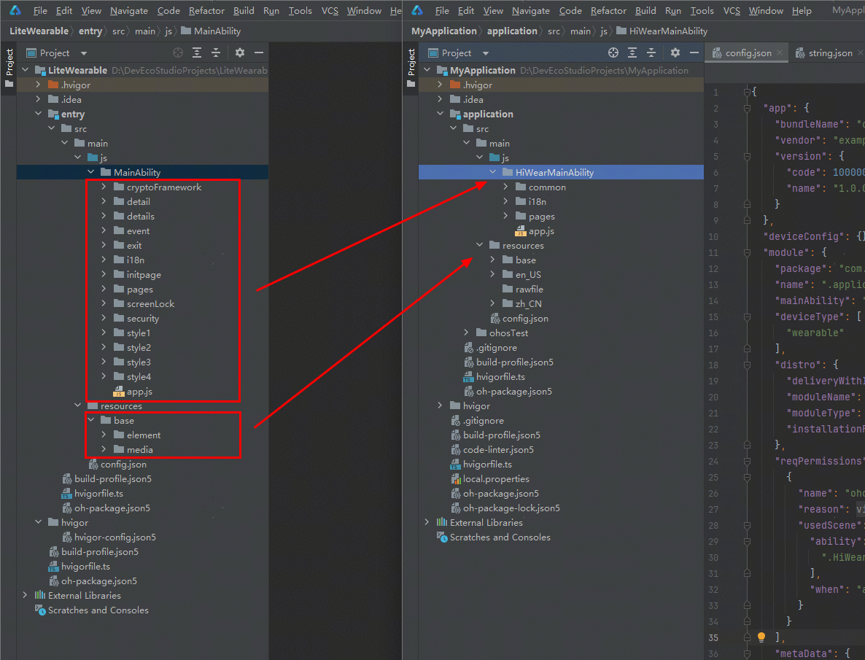Screen dimensions: 865x660
Task: Select local.properties file
Action: tap(496, 479)
